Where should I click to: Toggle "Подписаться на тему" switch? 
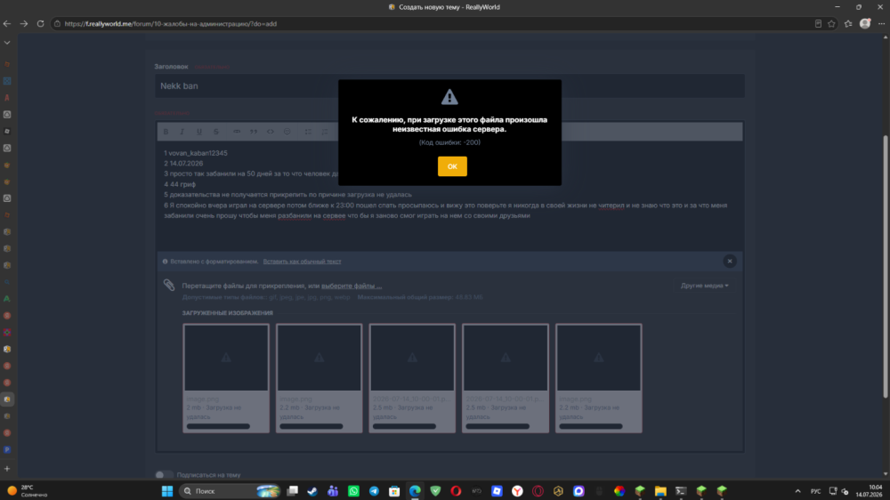(x=164, y=474)
